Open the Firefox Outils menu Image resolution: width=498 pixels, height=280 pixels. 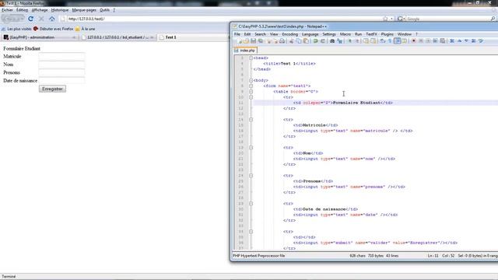[x=104, y=10]
